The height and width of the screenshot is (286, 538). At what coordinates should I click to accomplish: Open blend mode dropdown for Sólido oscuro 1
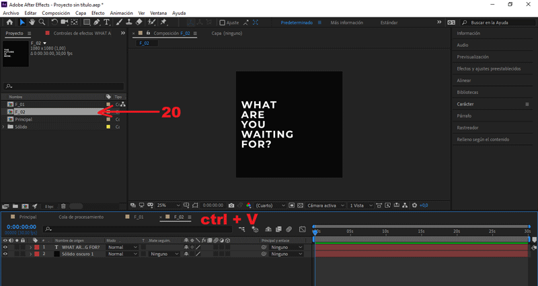(122, 254)
